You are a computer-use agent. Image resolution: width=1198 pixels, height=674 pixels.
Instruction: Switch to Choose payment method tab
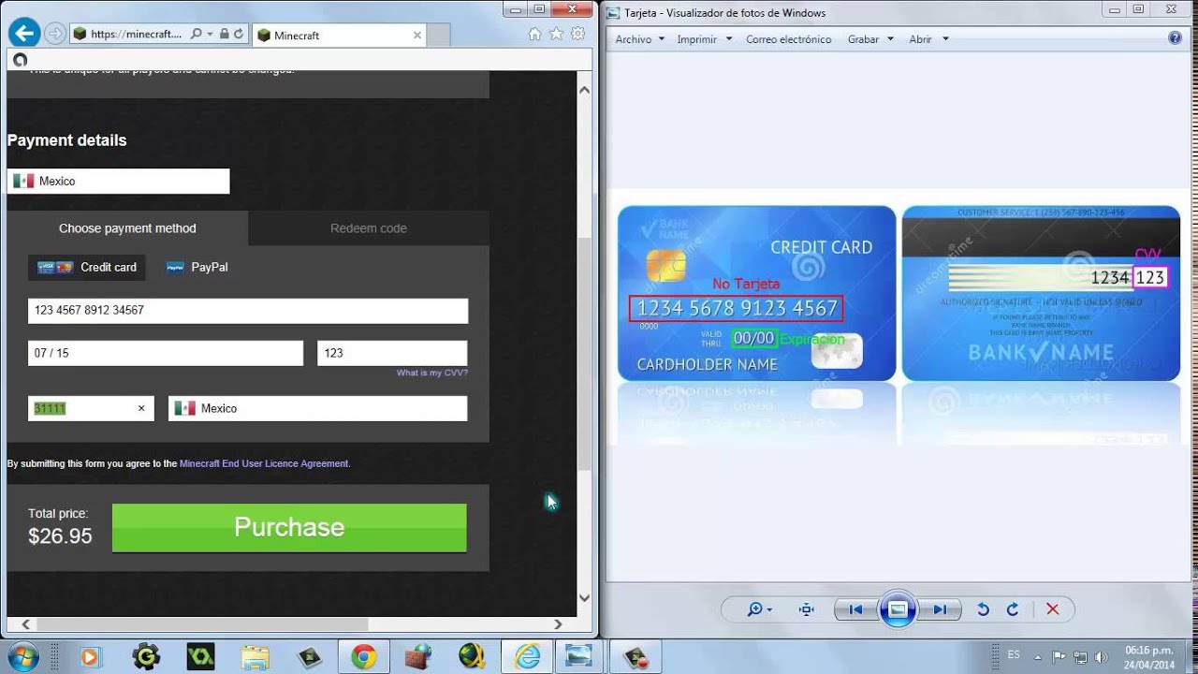[x=127, y=228]
